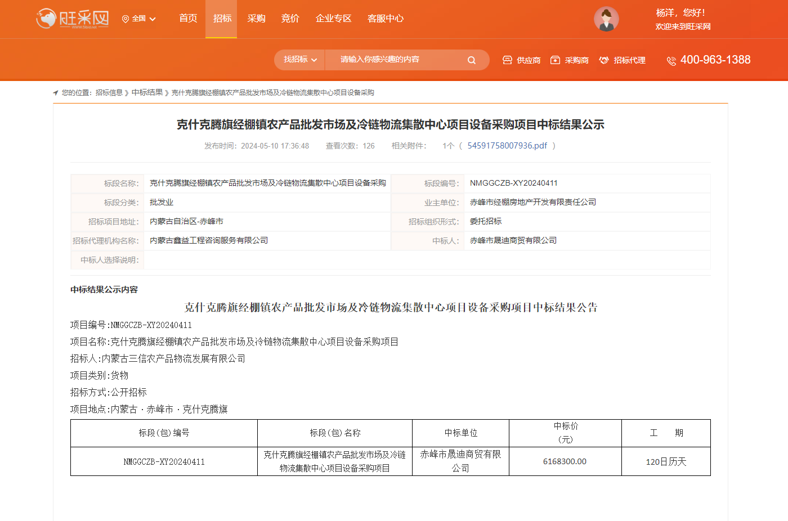This screenshot has height=521, width=788.
Task: Click the 招标信息 breadcrumb link
Action: pos(109,93)
